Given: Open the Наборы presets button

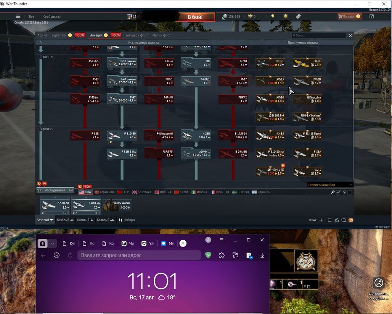Looking at the screenshot, I should 127,220.
